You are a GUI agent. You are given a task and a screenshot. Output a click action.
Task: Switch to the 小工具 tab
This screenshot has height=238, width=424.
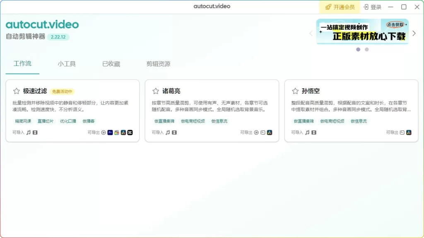tap(67, 64)
